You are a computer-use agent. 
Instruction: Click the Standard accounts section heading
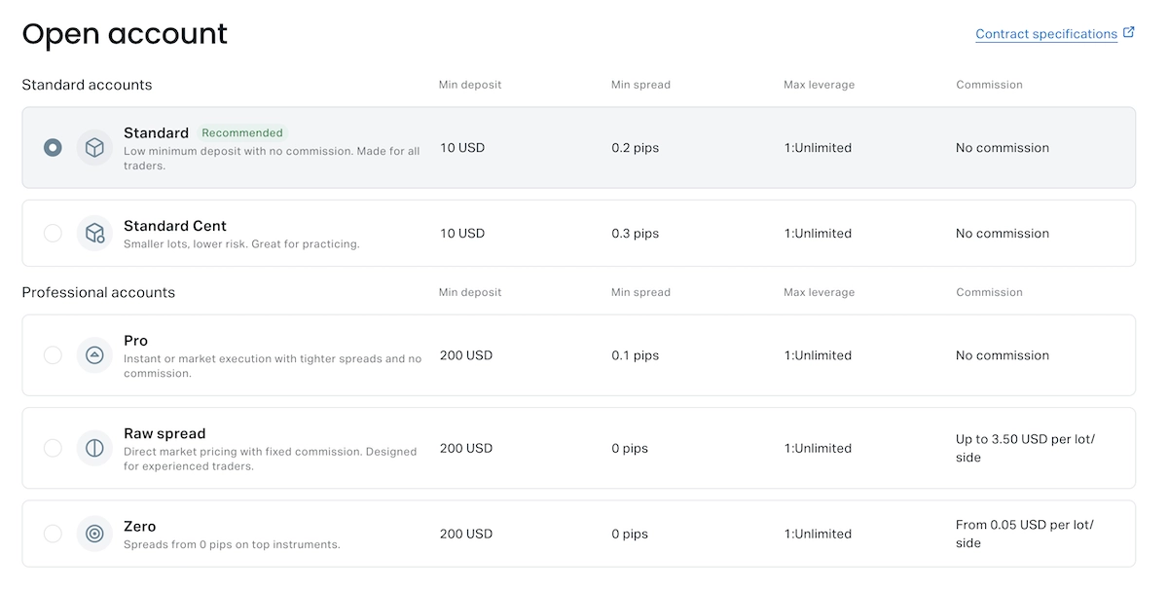[x=87, y=85]
